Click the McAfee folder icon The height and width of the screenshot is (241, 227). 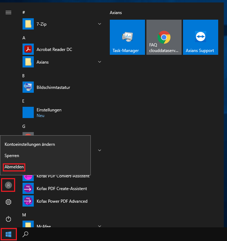tap(28, 224)
